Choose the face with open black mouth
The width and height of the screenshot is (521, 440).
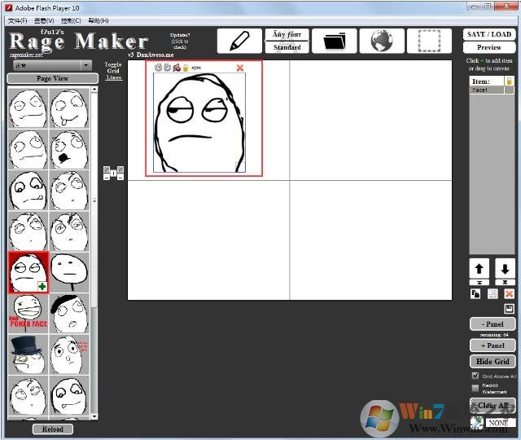click(69, 150)
